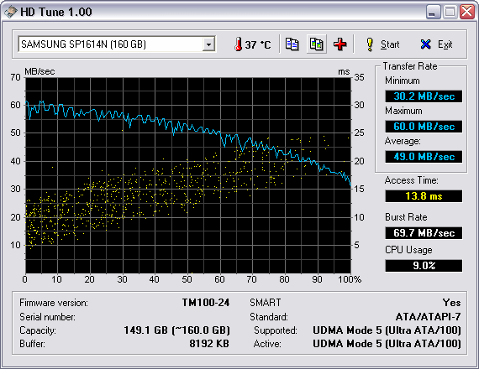Click the firmware version TM100-24 text
This screenshot has height=369, width=479.
point(206,303)
